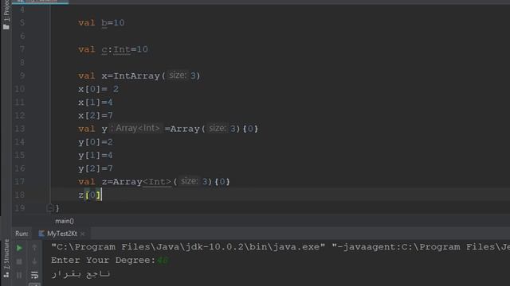Viewport: 510px width, 286px height.
Task: Click the Pause output icon in Run panel
Action: point(19,276)
